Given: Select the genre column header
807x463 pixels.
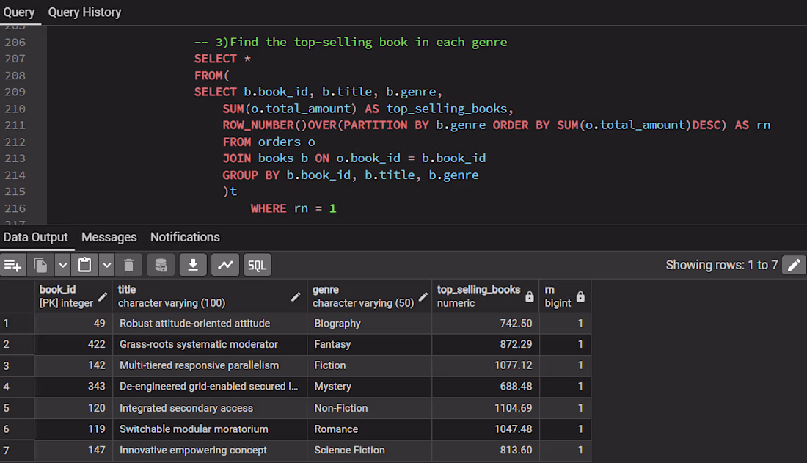Looking at the screenshot, I should click(370, 296).
